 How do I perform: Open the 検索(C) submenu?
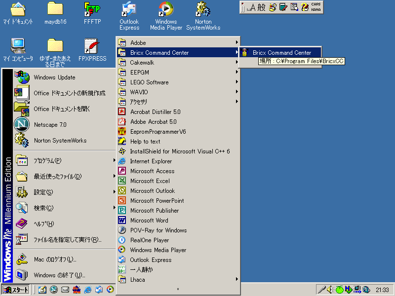pos(65,208)
